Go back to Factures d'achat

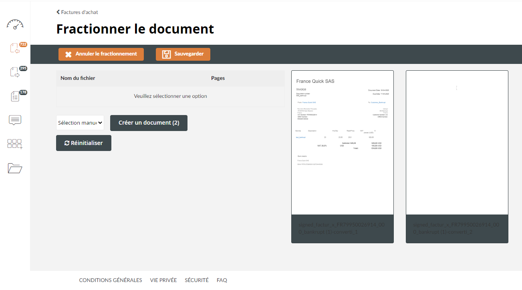pyautogui.click(x=77, y=12)
